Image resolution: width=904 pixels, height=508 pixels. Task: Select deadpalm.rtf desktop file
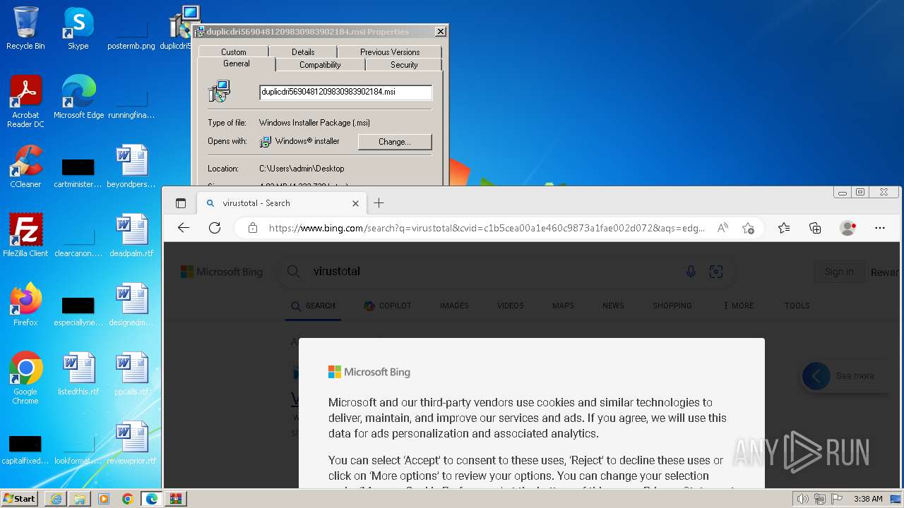pos(131,236)
